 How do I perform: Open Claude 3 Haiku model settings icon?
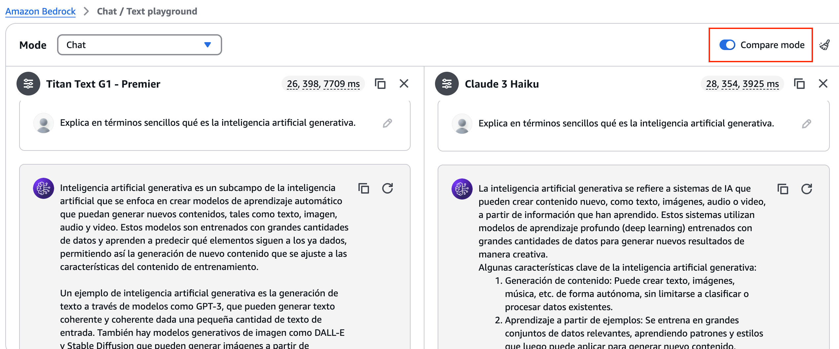(x=447, y=84)
